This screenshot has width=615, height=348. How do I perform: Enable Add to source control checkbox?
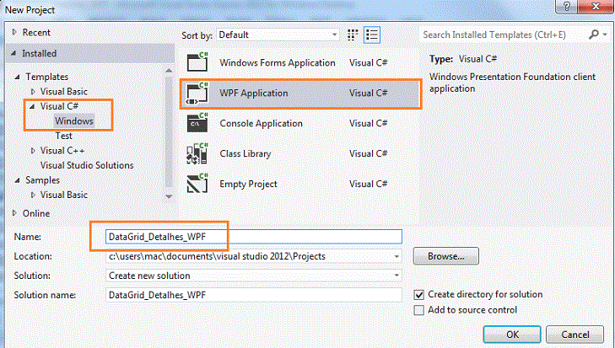(419, 310)
